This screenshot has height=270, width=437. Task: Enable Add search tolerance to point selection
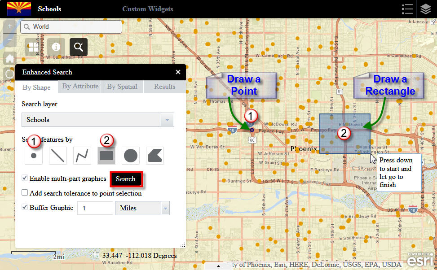[x=25, y=192]
